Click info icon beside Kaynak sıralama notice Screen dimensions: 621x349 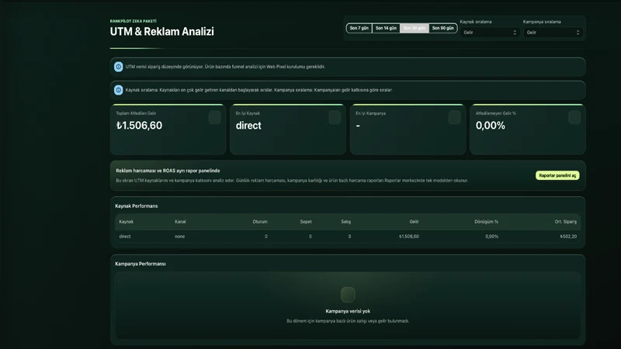[119, 90]
